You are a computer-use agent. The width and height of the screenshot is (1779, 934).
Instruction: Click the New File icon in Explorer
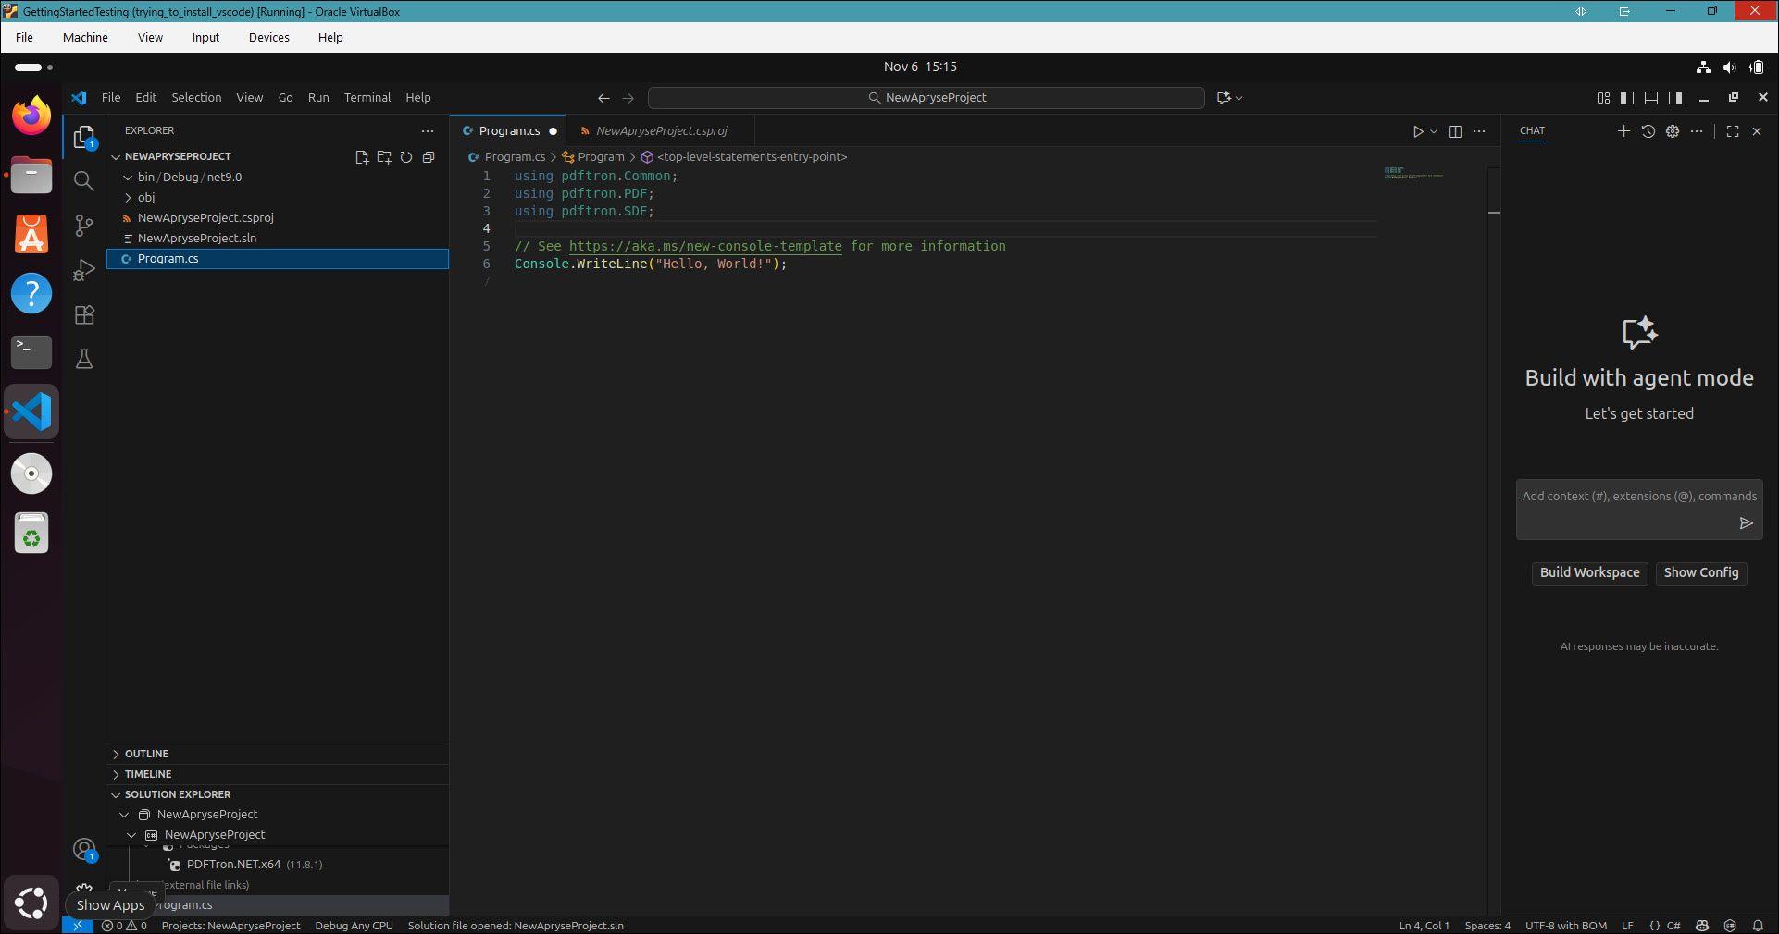[362, 157]
